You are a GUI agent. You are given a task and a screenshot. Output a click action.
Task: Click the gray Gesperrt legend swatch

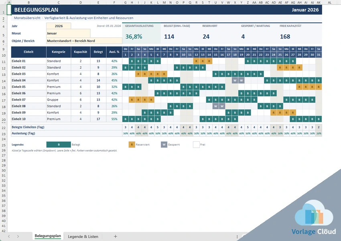point(164,144)
